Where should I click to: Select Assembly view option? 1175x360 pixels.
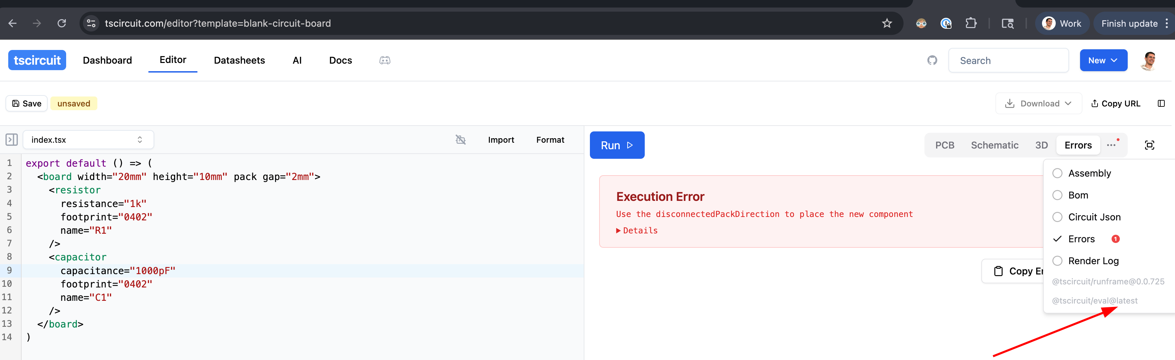click(1089, 173)
